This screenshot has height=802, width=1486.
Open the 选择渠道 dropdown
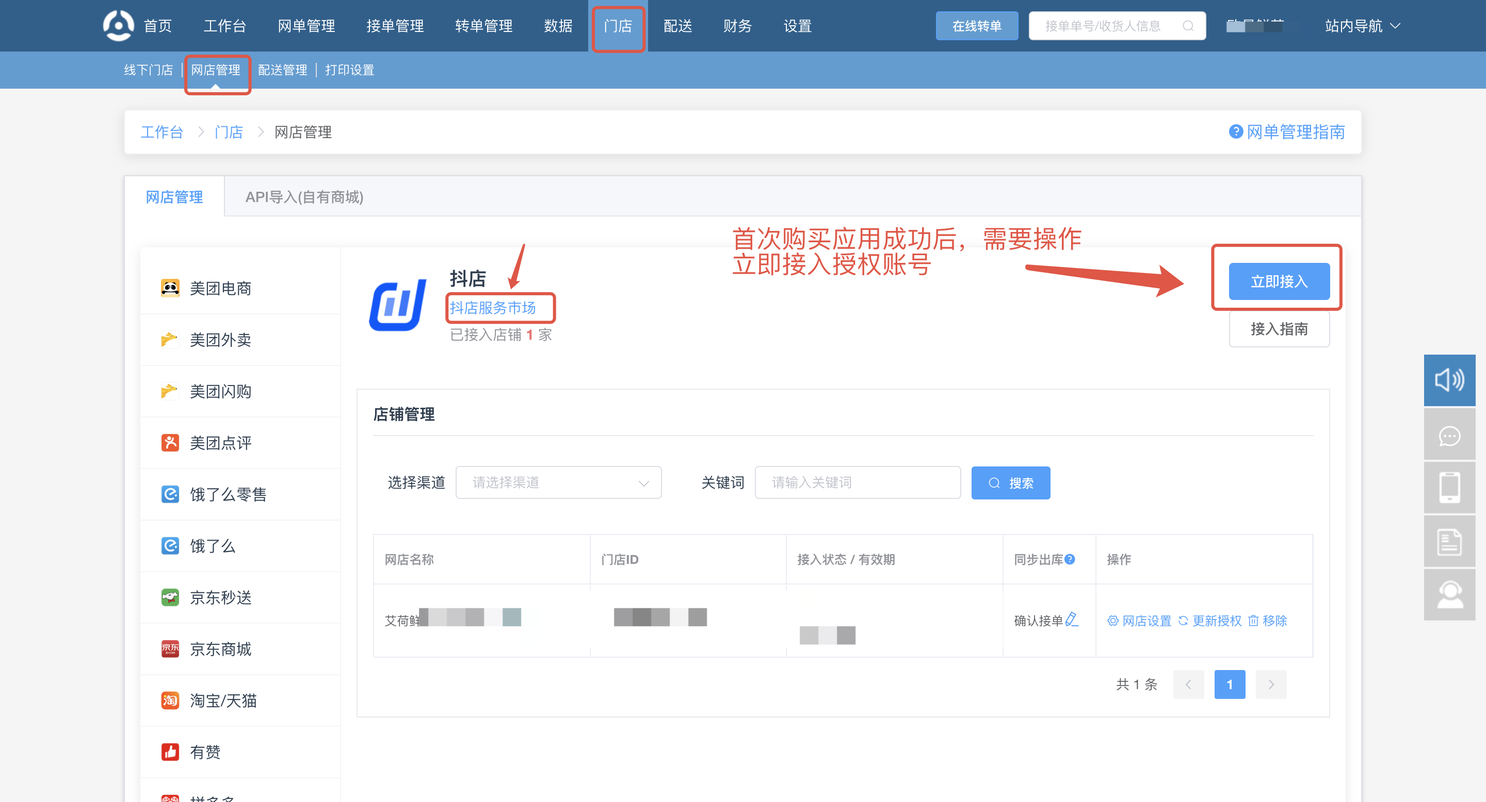[558, 483]
